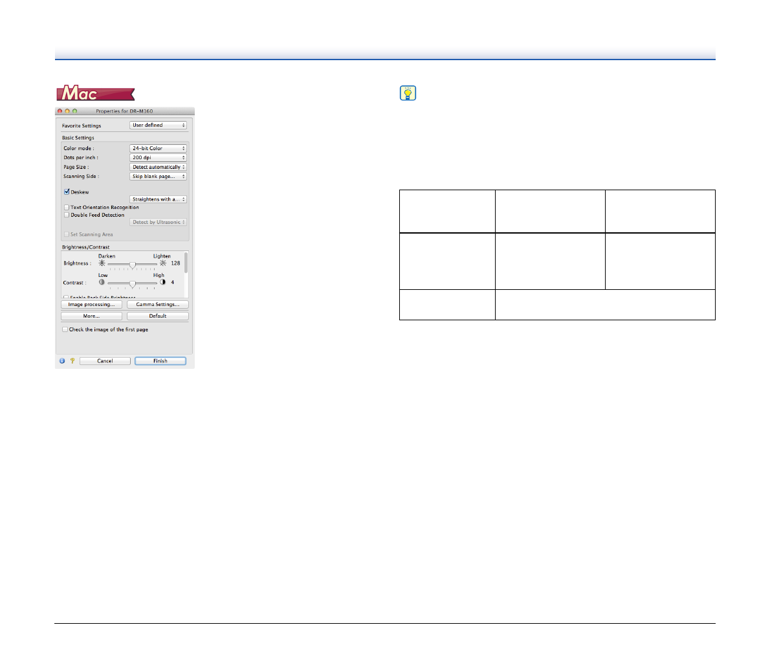Click the red Mac banner logo

pos(95,94)
